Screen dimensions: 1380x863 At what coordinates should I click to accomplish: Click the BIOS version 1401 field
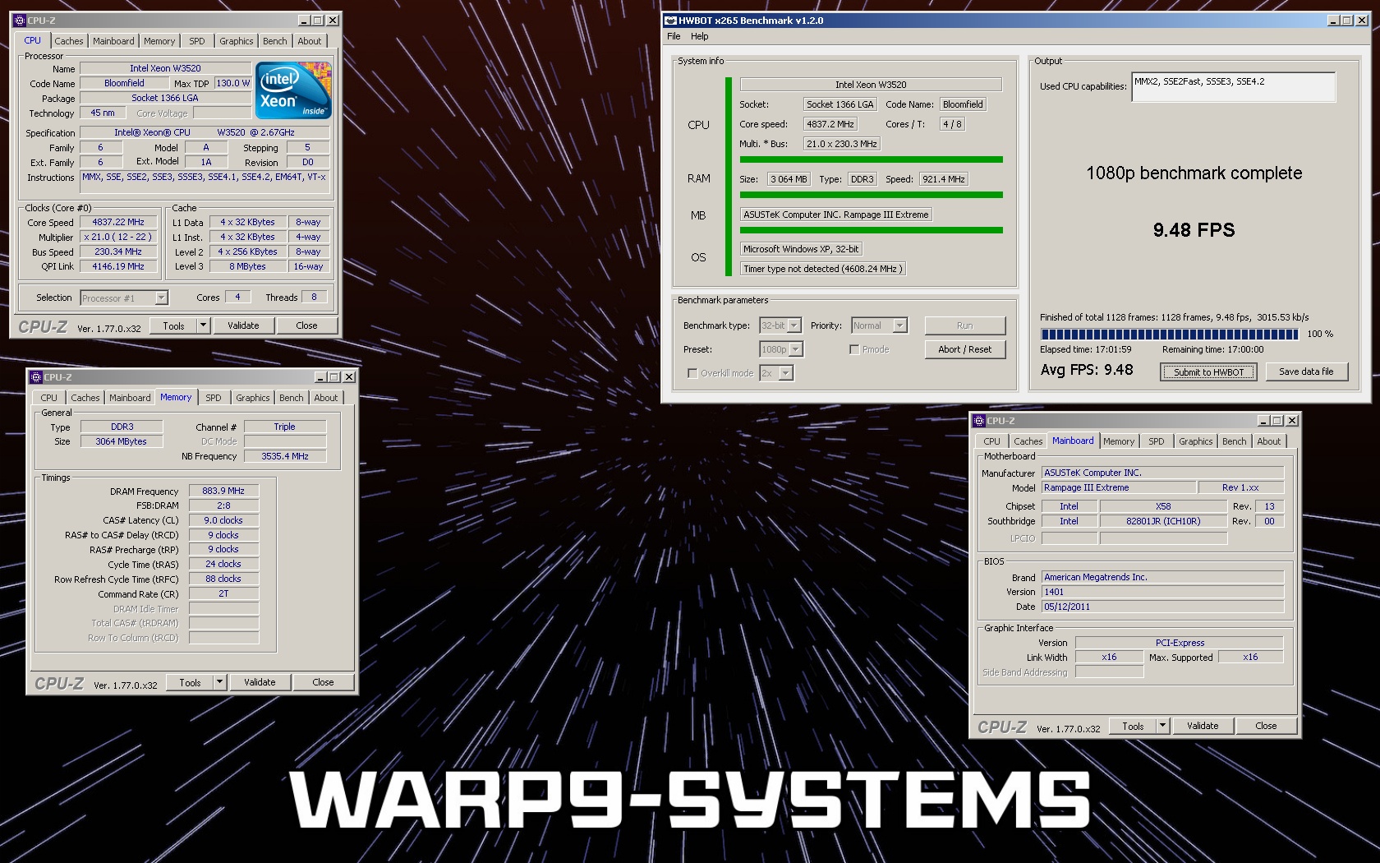click(x=1162, y=592)
